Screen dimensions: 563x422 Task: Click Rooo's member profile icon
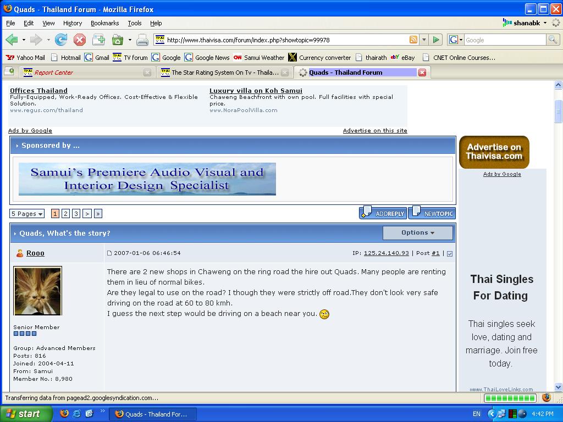coord(20,253)
